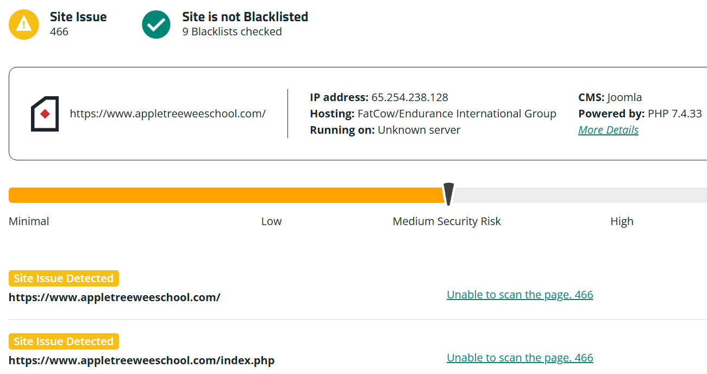Open "Unable to scan" link for index.php
707x374 pixels.
click(x=520, y=358)
